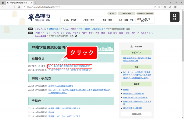Reload the page with refresh icon
The width and height of the screenshot is (184, 119).
tap(13, 7)
